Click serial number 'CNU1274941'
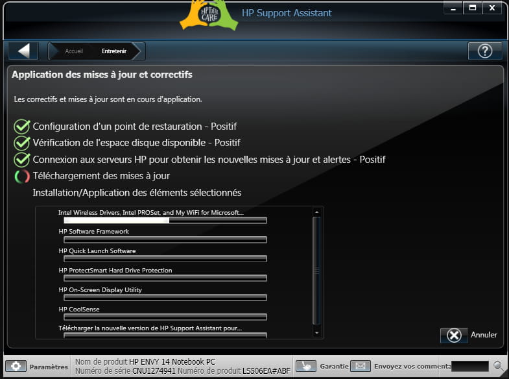Image resolution: width=509 pixels, height=379 pixels. tap(154, 371)
